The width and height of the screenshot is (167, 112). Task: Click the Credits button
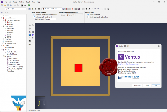(147, 86)
